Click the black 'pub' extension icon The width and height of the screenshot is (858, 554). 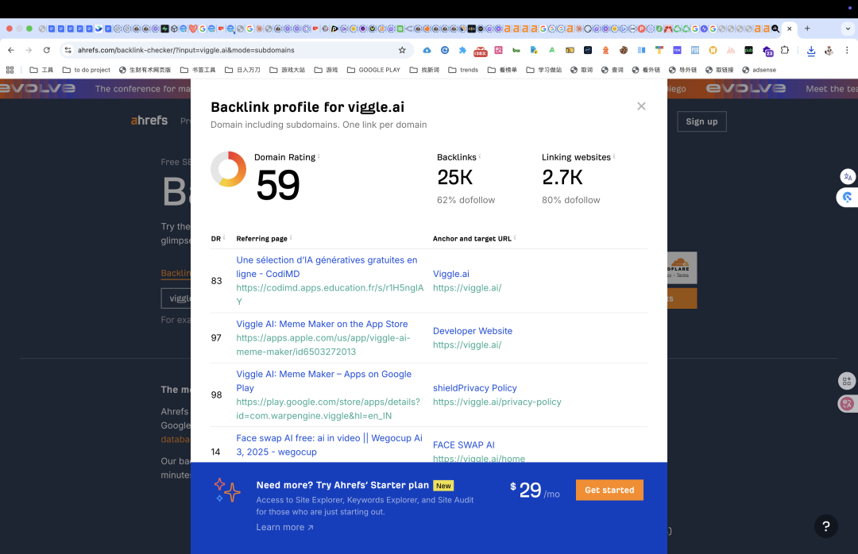748,50
